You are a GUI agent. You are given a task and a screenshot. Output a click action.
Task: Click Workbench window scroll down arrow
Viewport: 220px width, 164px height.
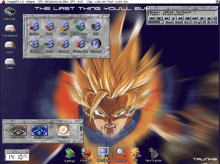point(108,53)
